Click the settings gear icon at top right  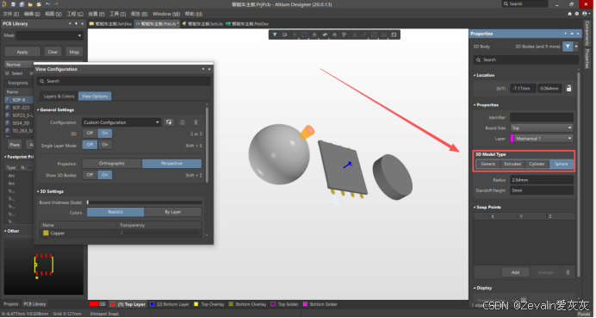[576, 14]
